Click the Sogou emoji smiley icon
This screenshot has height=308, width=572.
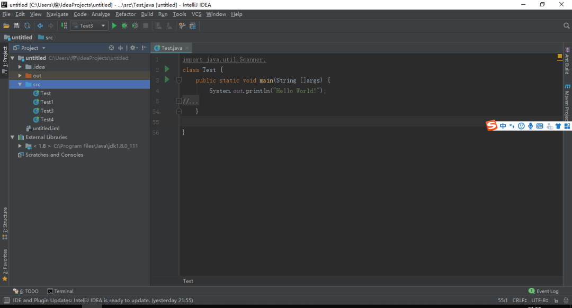click(521, 126)
